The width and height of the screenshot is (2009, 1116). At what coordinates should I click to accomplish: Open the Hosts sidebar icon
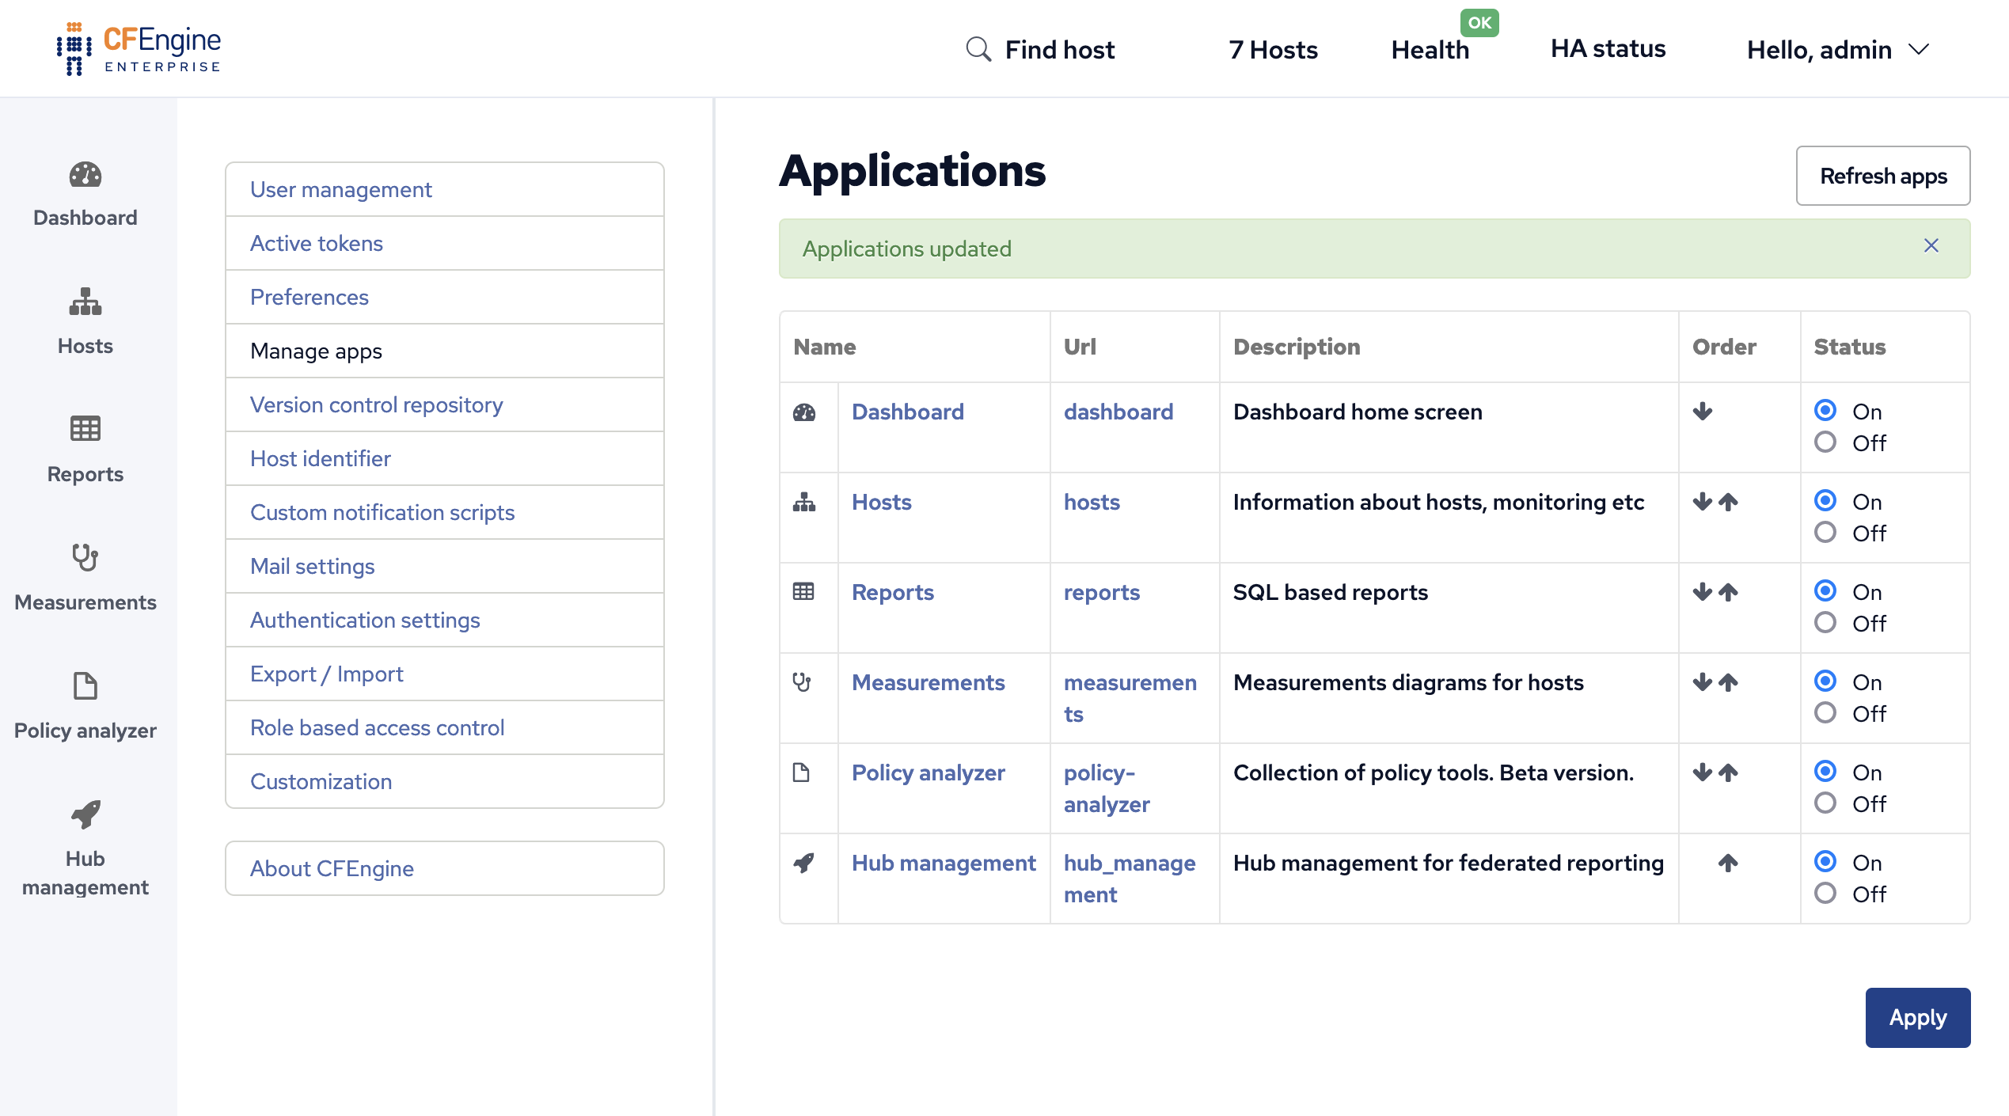point(85,304)
